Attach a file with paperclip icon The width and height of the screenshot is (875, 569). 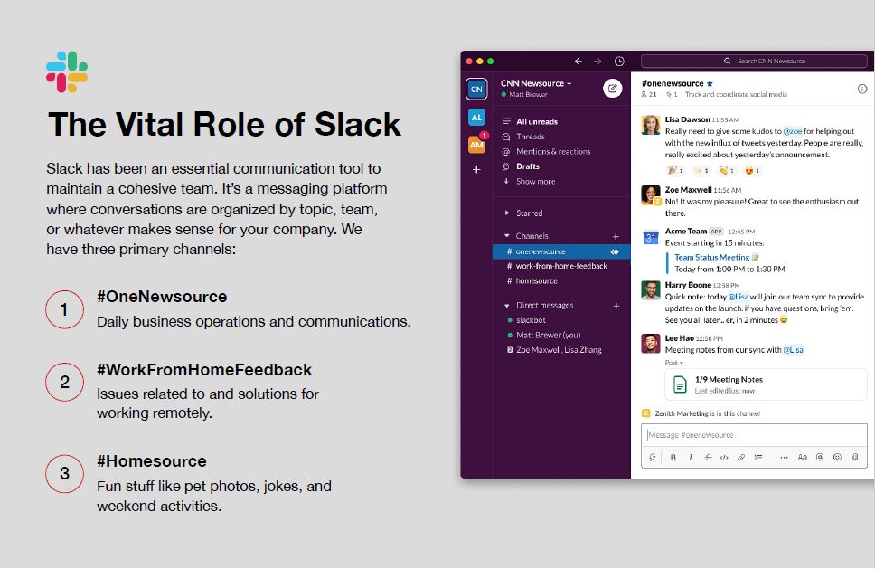(x=855, y=457)
